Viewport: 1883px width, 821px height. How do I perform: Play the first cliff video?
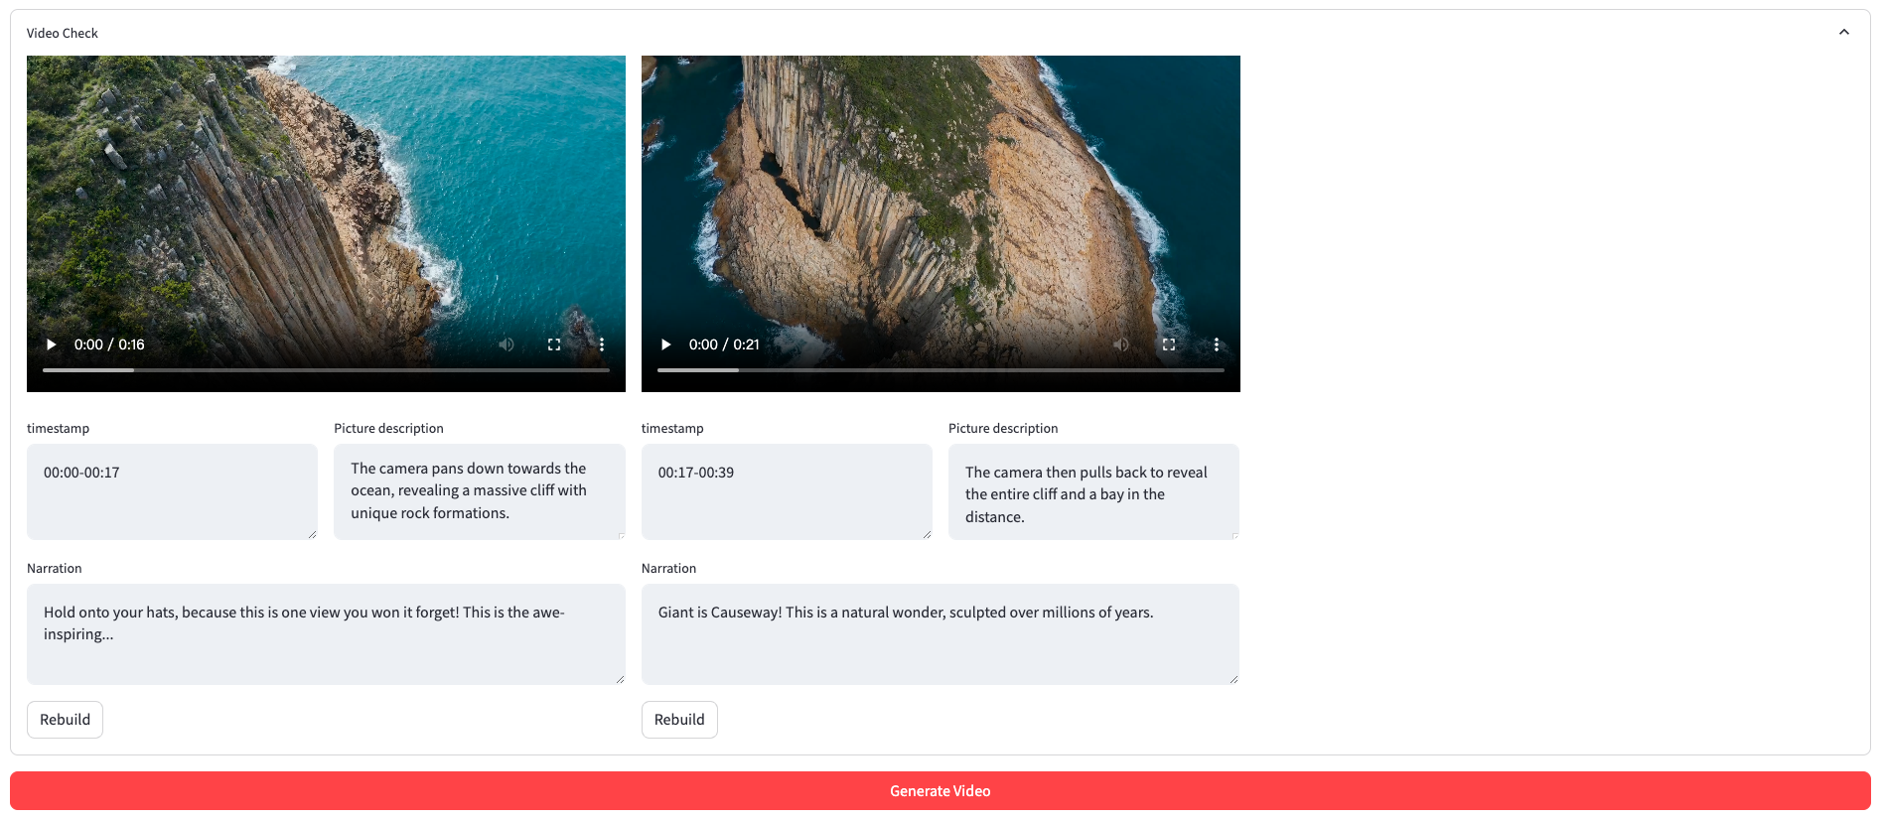[52, 344]
